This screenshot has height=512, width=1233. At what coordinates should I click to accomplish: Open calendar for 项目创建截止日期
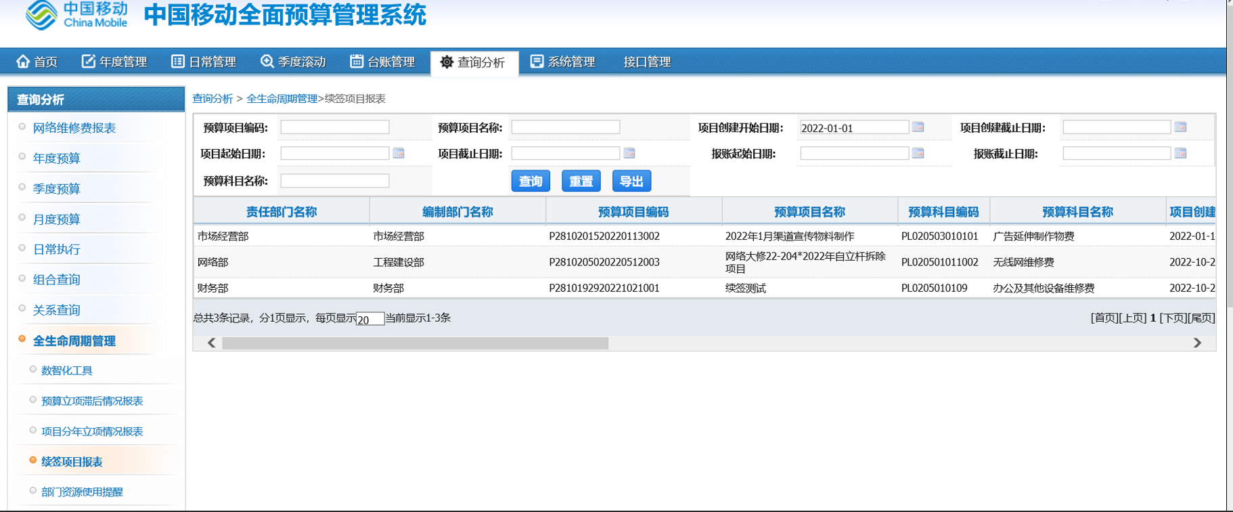point(1180,127)
